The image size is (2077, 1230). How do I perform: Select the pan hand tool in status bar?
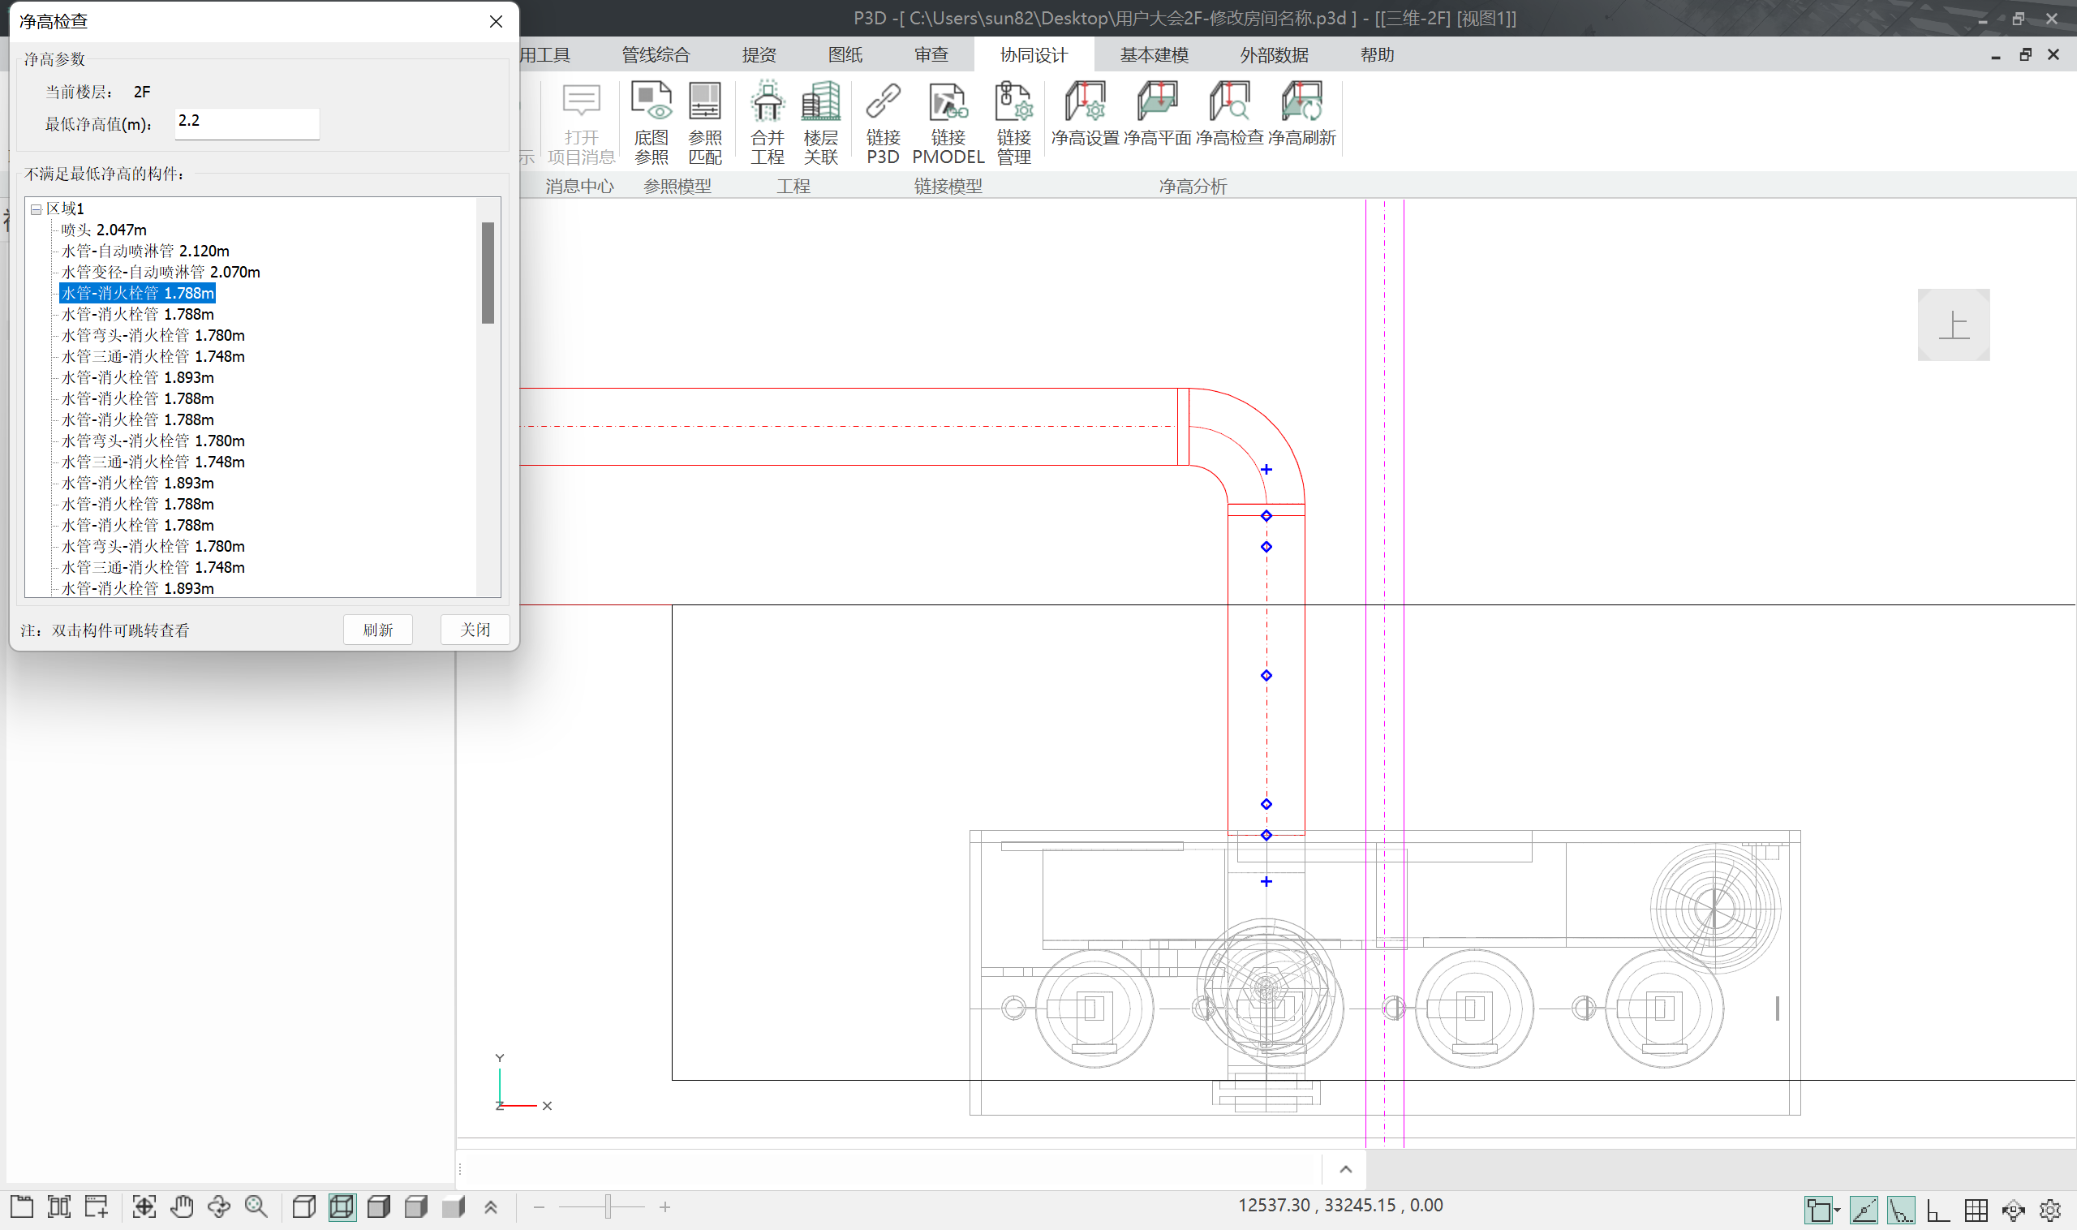pos(182,1206)
